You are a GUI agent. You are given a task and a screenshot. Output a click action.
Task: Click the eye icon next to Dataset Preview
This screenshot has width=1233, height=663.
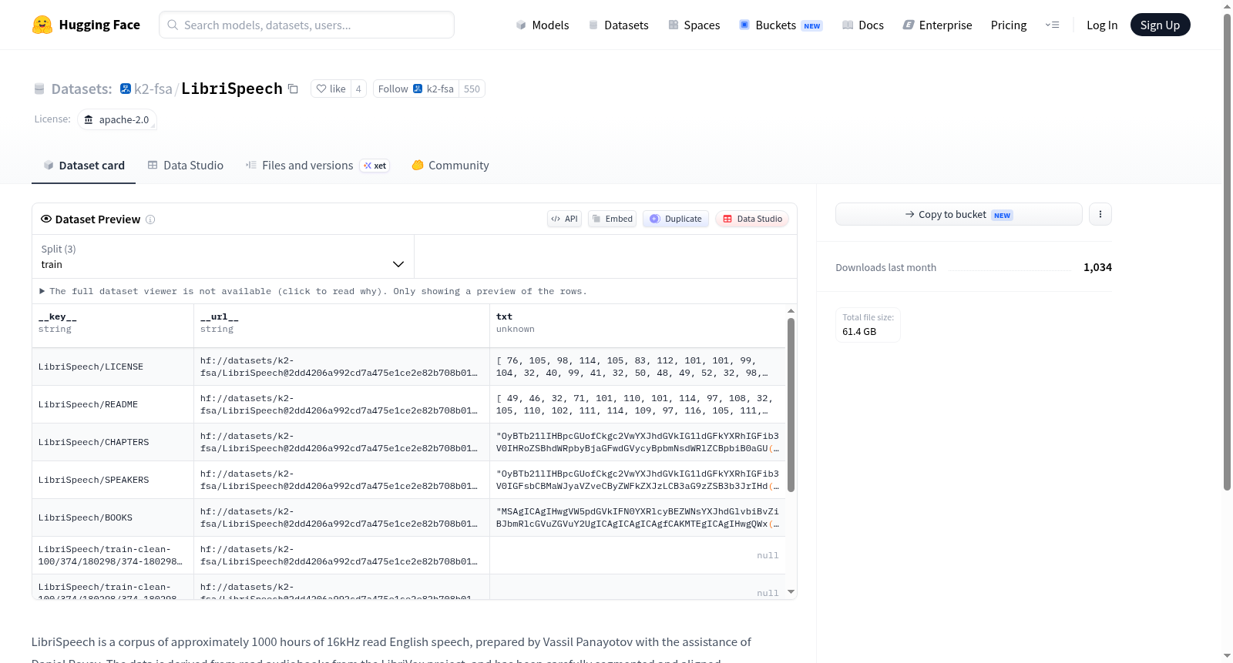coord(46,219)
